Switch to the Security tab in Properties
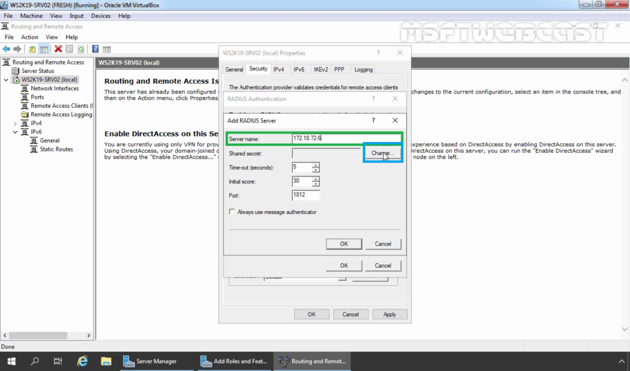The height and width of the screenshot is (371, 630). [x=258, y=69]
